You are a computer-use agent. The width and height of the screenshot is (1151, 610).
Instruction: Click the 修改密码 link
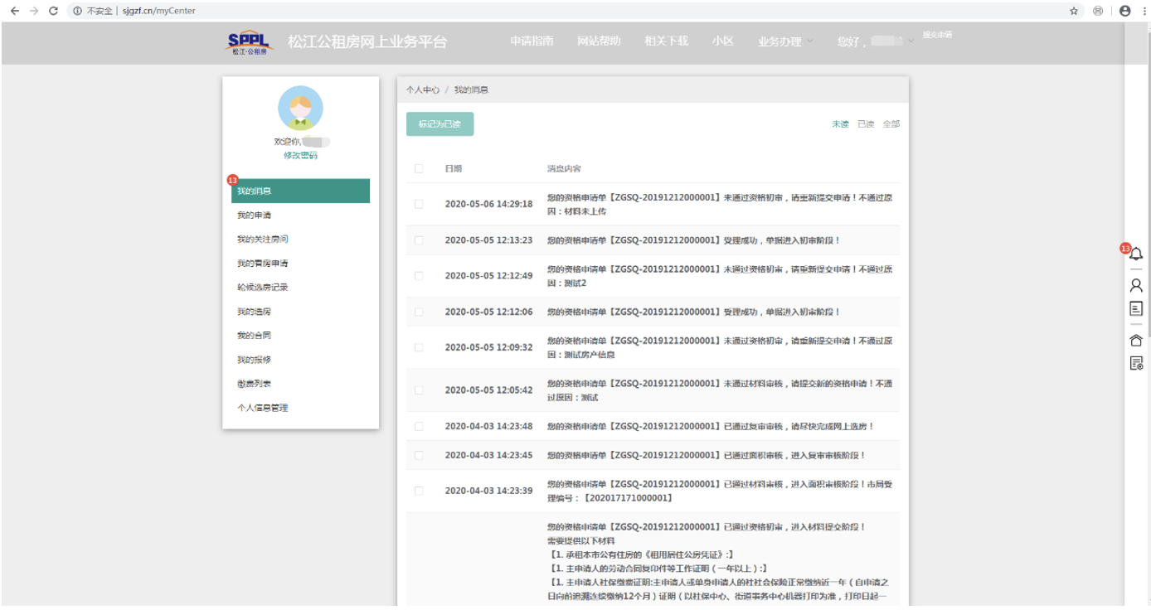pos(300,156)
